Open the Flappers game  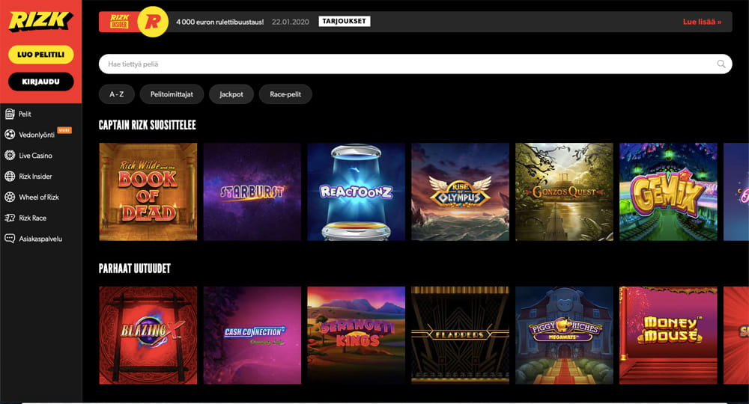pos(460,335)
